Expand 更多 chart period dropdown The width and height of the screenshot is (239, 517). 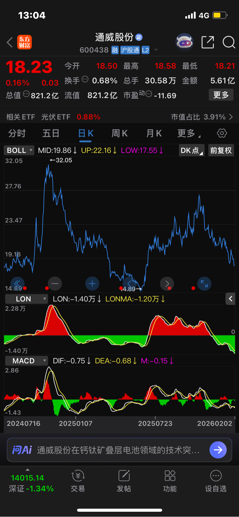[x=189, y=134]
